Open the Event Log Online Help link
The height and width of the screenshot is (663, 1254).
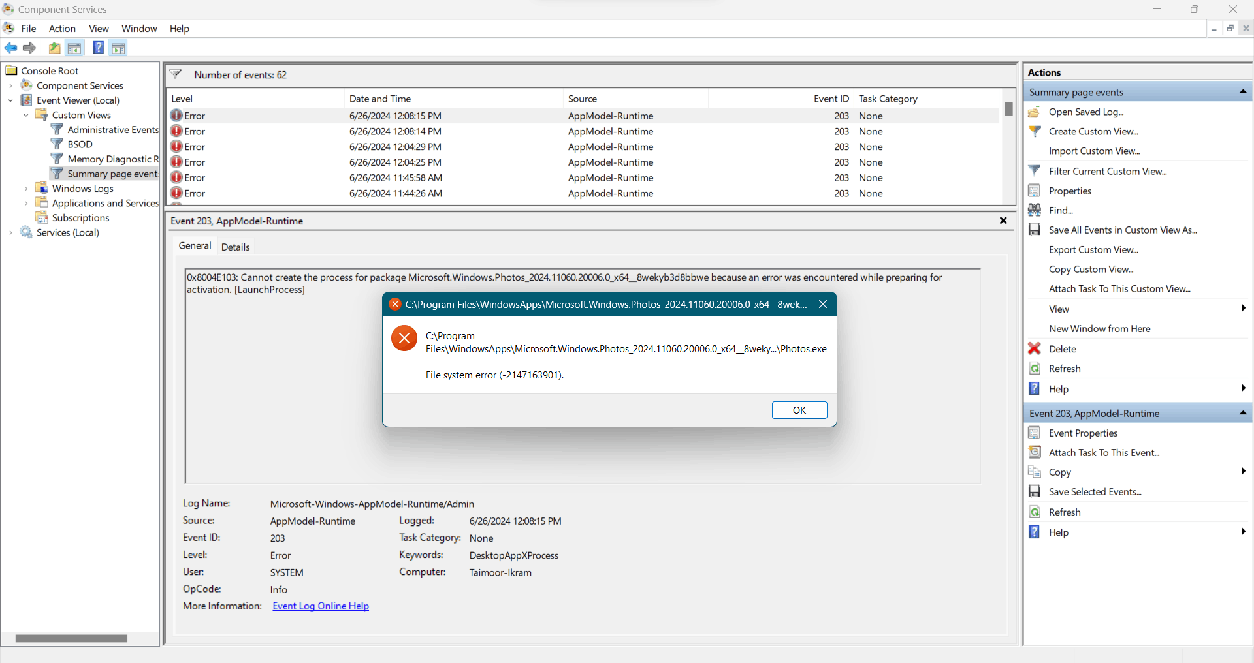pyautogui.click(x=321, y=606)
